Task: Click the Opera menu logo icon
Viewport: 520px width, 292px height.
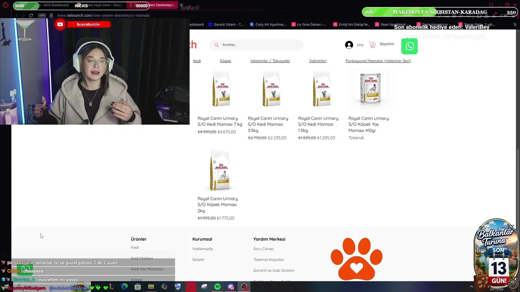Action: point(5,5)
